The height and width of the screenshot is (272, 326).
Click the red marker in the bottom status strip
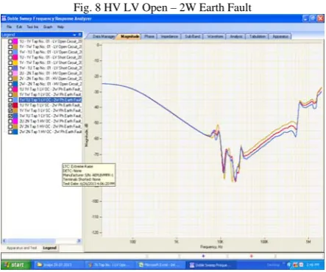pos(252,256)
